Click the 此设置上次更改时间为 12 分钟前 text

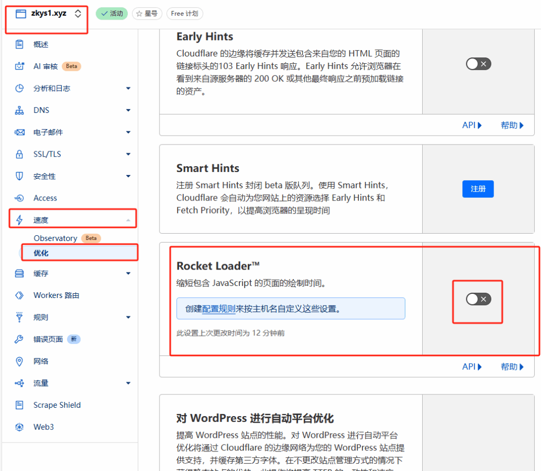tap(230, 333)
